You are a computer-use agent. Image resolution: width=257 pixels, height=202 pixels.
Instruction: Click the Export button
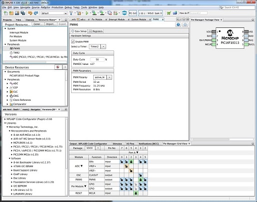62,24
